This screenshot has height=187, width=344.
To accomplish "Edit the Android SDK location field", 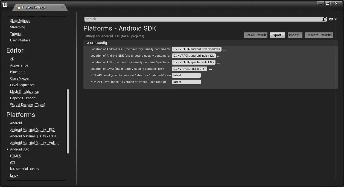I will pos(197,49).
